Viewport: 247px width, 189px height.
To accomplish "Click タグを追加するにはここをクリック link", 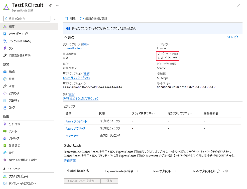I will pos(81,98).
